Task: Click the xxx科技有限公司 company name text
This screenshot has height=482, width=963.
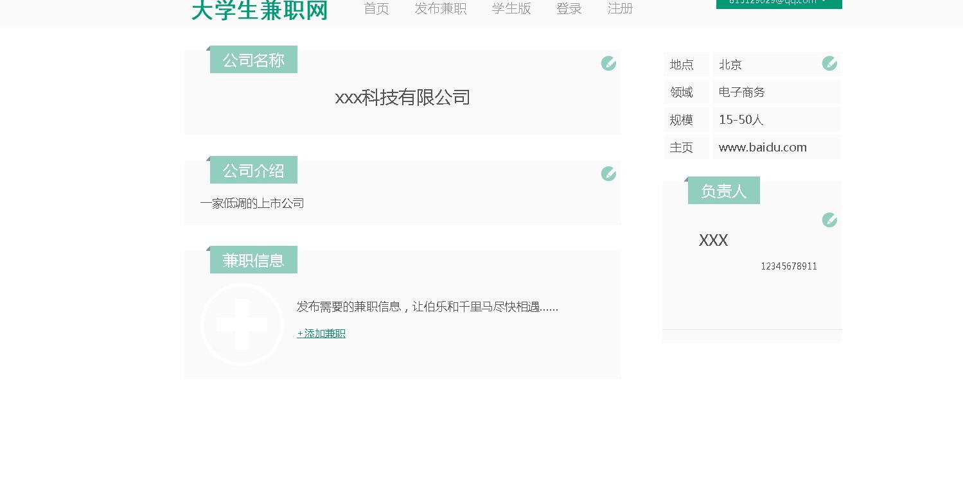Action: pyautogui.click(x=403, y=98)
